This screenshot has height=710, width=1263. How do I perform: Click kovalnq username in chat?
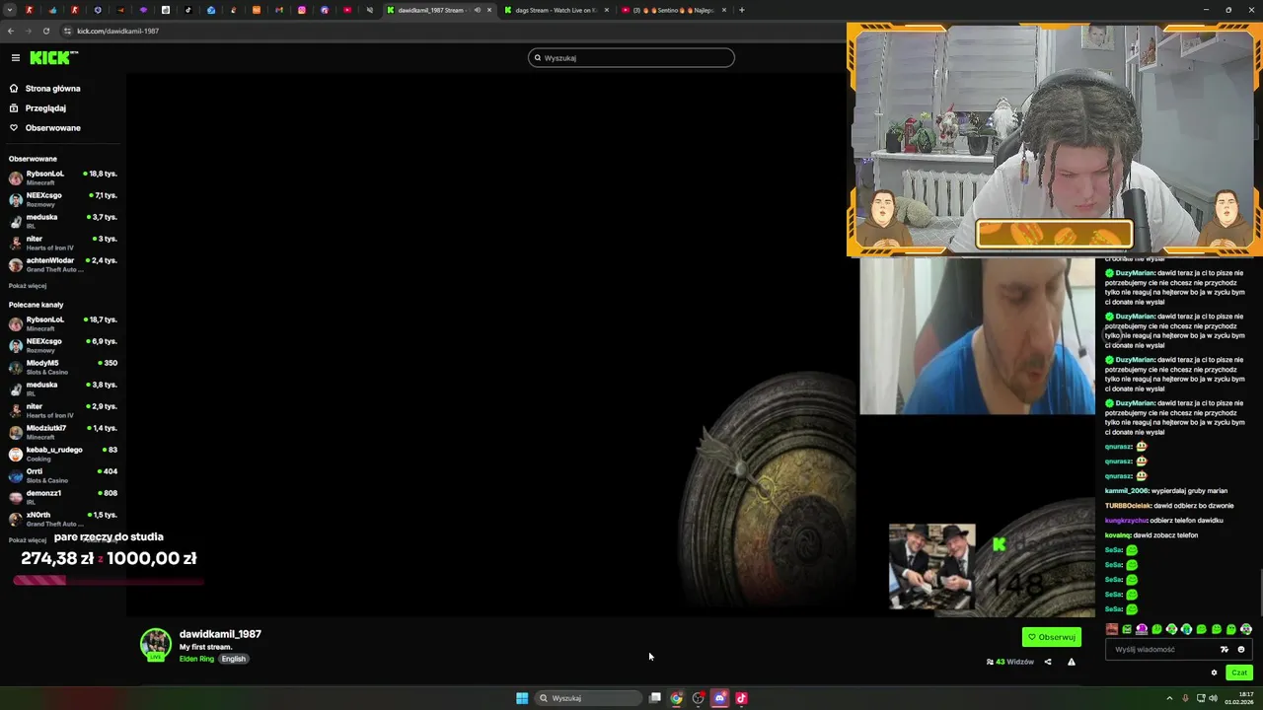pos(1118,535)
